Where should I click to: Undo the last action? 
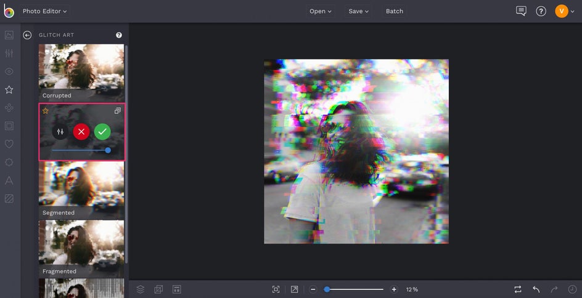point(536,289)
